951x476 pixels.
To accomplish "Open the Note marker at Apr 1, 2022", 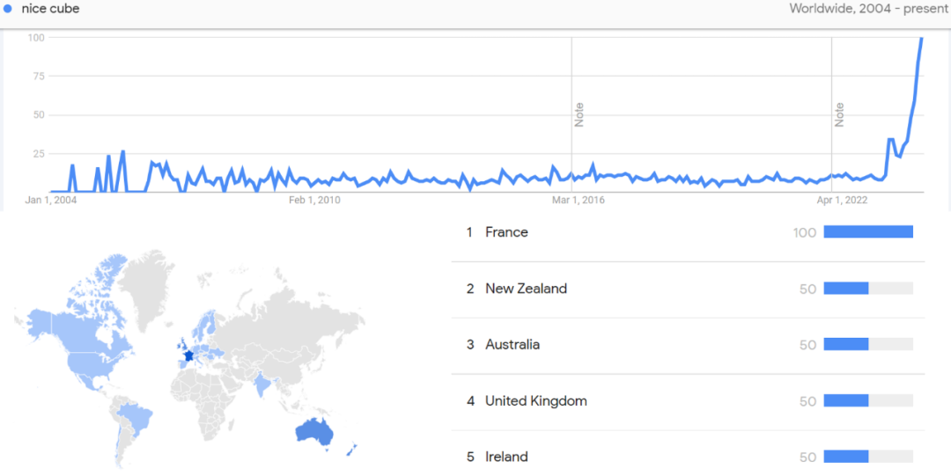I will (839, 114).
